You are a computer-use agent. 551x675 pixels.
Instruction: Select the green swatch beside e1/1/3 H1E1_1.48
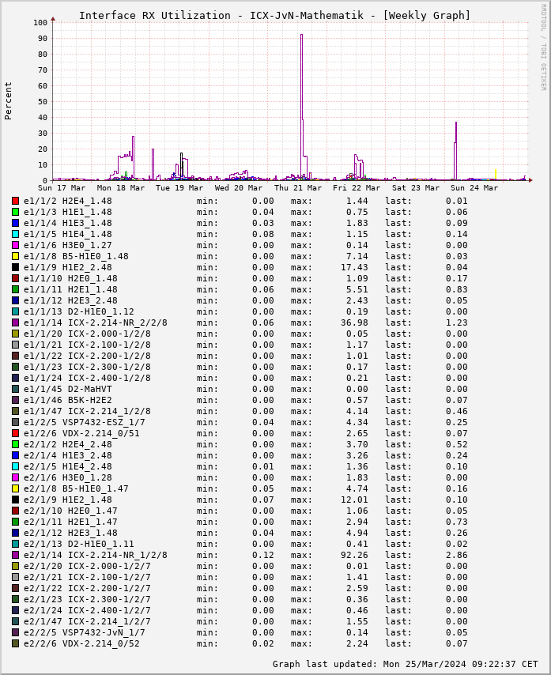point(15,212)
